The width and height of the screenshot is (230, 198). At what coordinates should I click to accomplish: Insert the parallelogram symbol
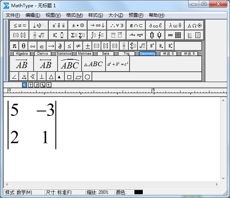click(78, 77)
